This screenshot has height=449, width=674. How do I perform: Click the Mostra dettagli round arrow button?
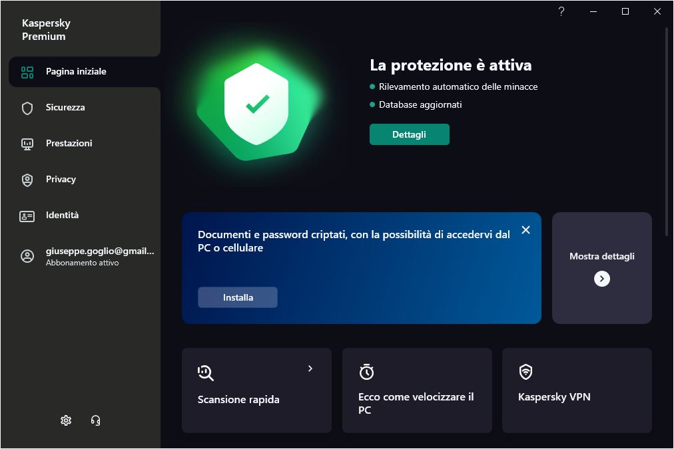602,279
